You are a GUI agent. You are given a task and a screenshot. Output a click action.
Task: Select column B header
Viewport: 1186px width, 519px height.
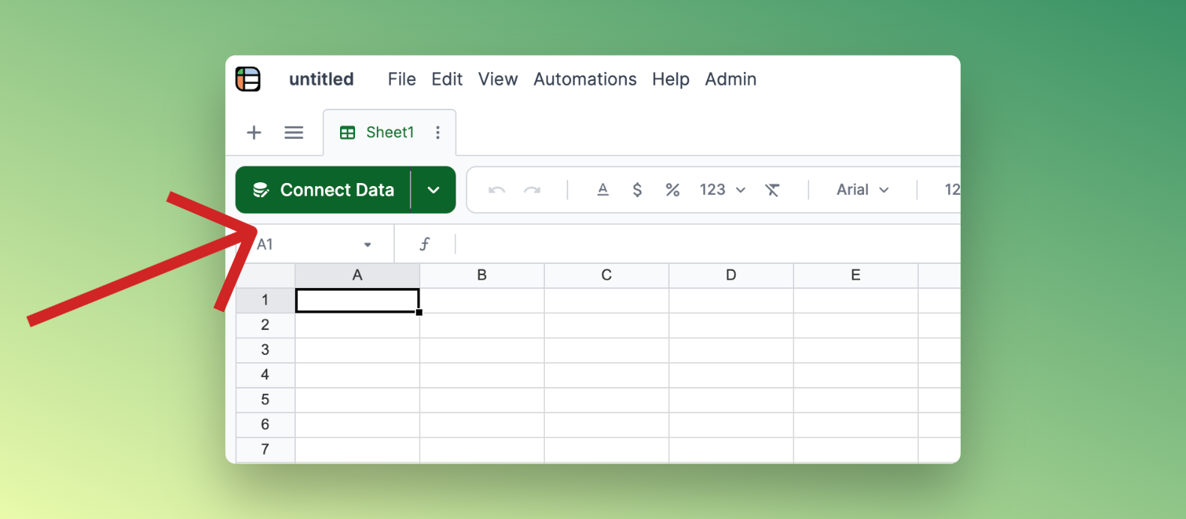click(482, 275)
